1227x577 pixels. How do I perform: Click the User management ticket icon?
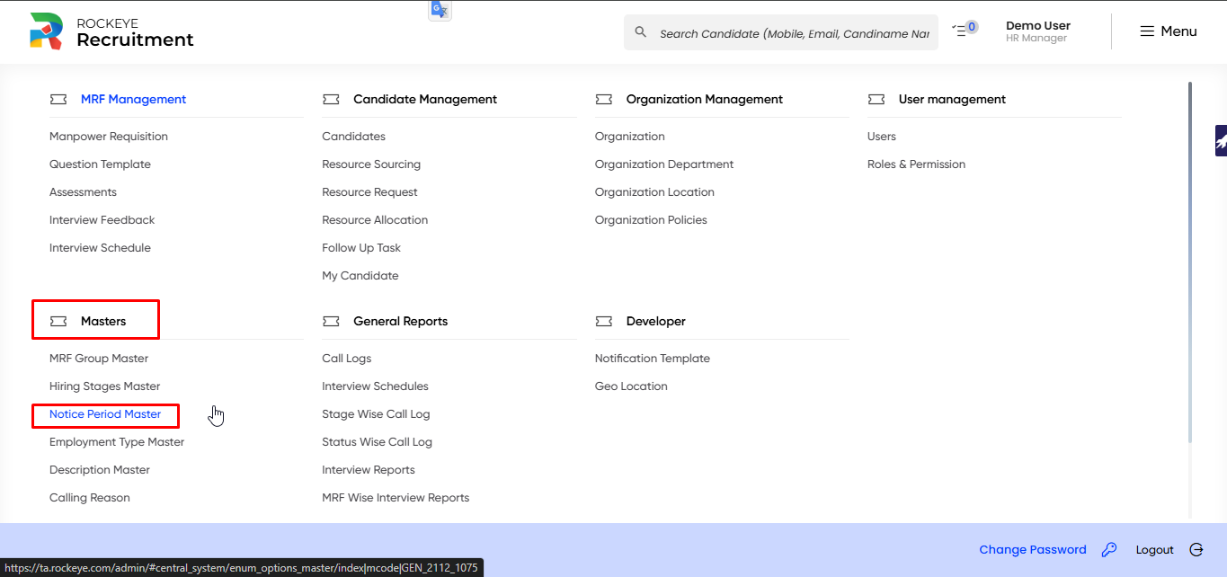tap(876, 100)
